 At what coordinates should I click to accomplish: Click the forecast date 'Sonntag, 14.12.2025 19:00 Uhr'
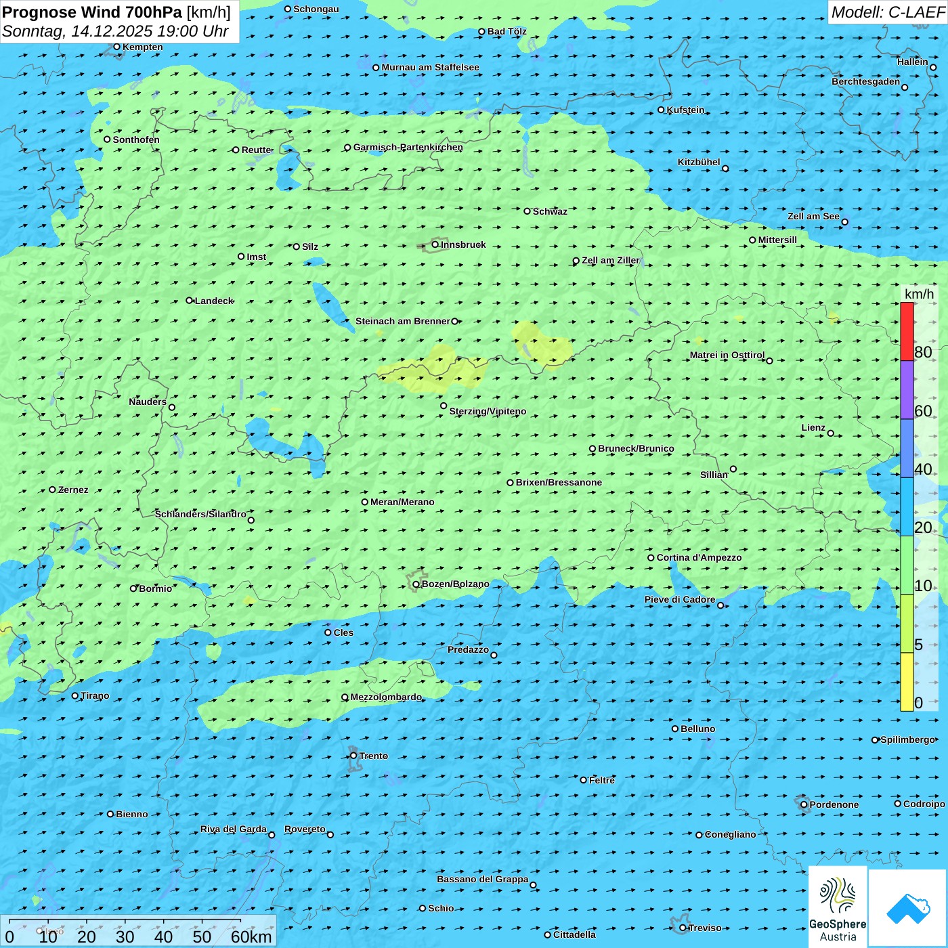[x=115, y=31]
